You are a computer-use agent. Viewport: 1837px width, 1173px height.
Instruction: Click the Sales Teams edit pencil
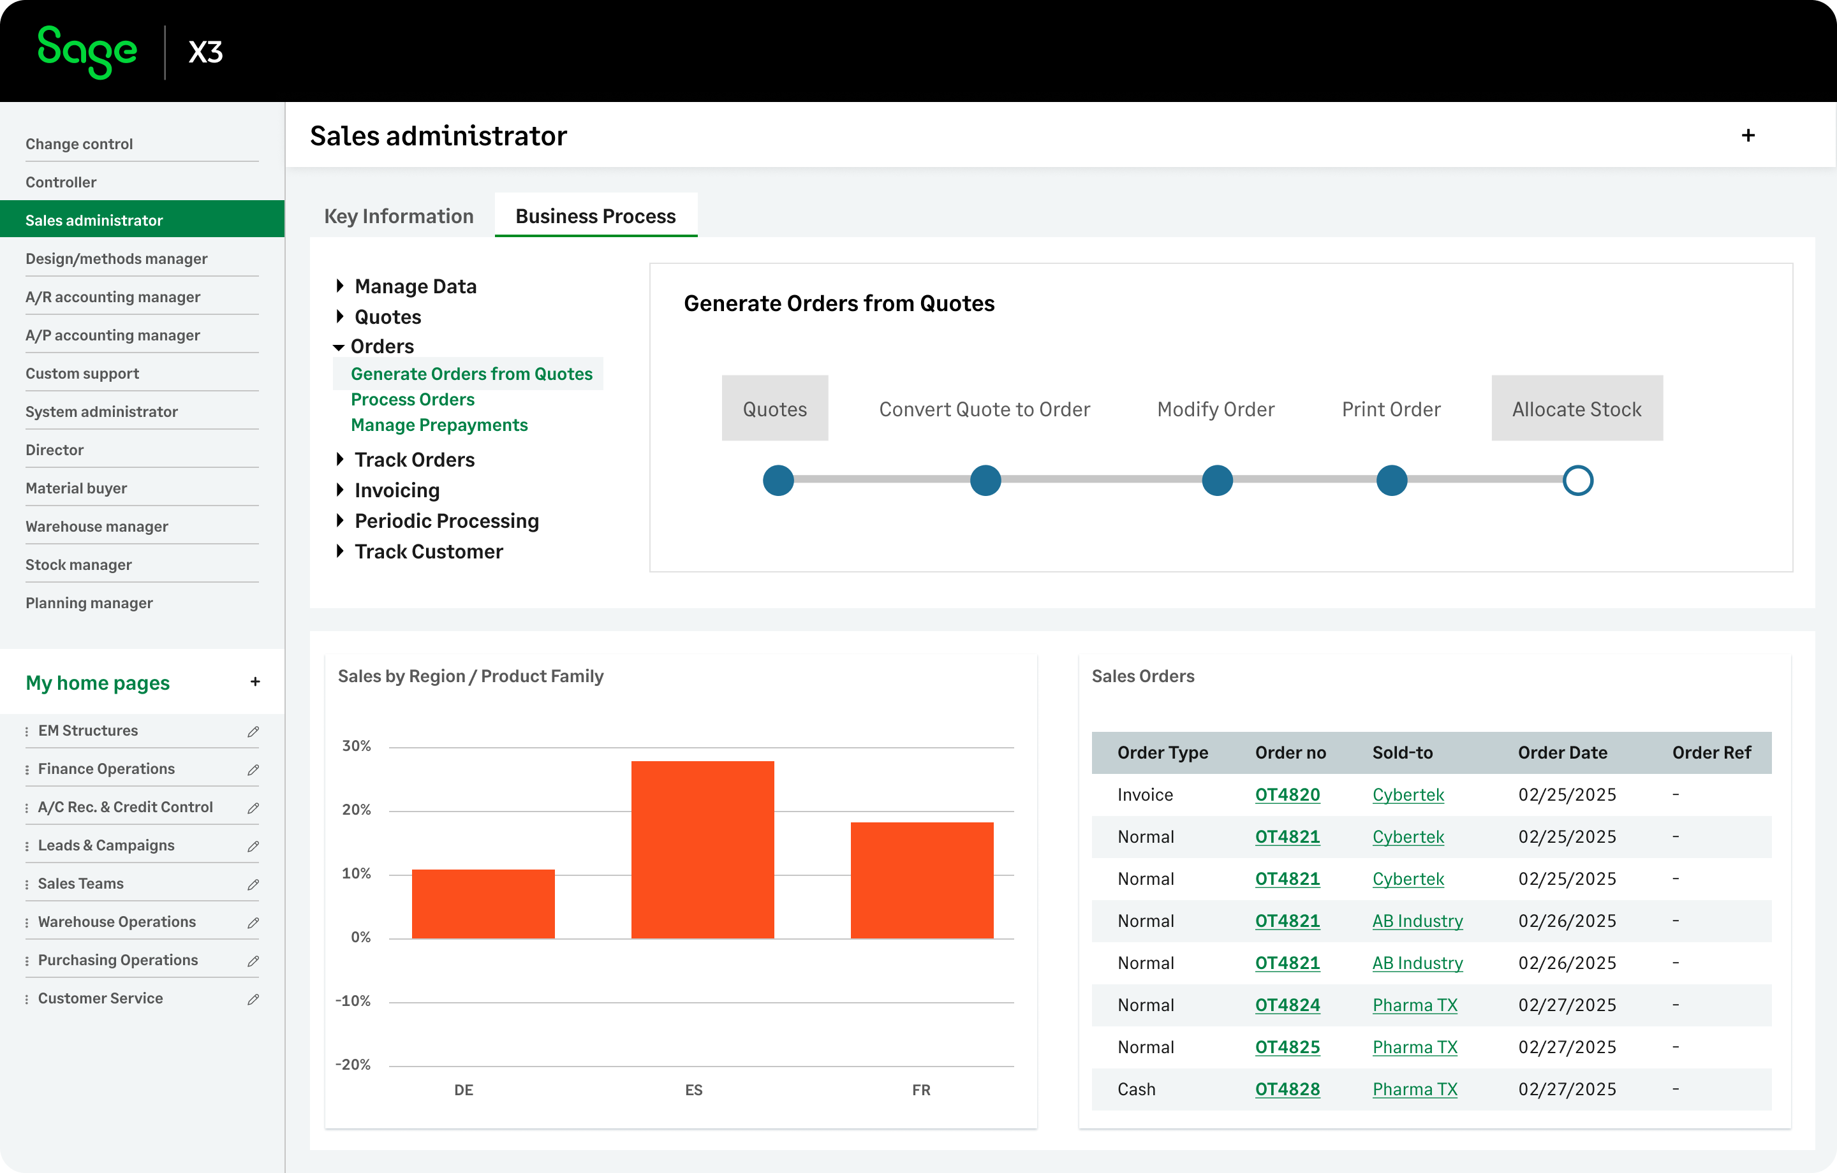pyautogui.click(x=253, y=885)
